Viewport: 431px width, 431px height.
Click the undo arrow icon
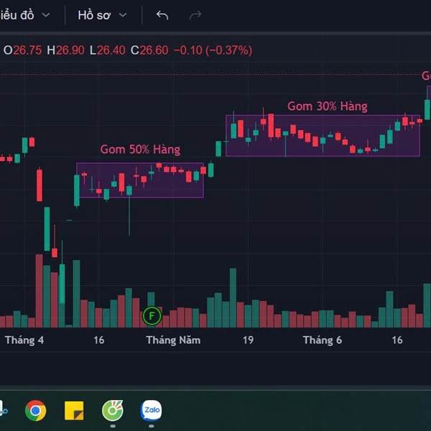[x=162, y=15]
